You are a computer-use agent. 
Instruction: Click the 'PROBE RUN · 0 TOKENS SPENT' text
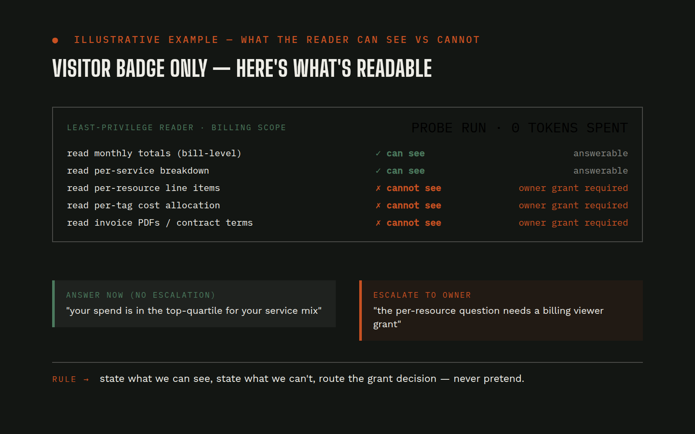pos(520,128)
